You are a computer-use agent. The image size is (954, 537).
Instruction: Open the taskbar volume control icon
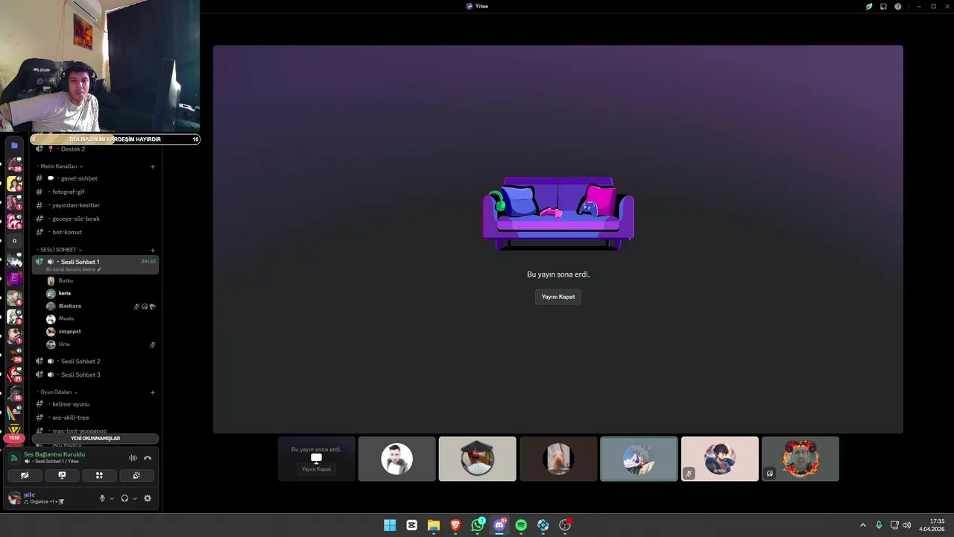pyautogui.click(x=906, y=525)
